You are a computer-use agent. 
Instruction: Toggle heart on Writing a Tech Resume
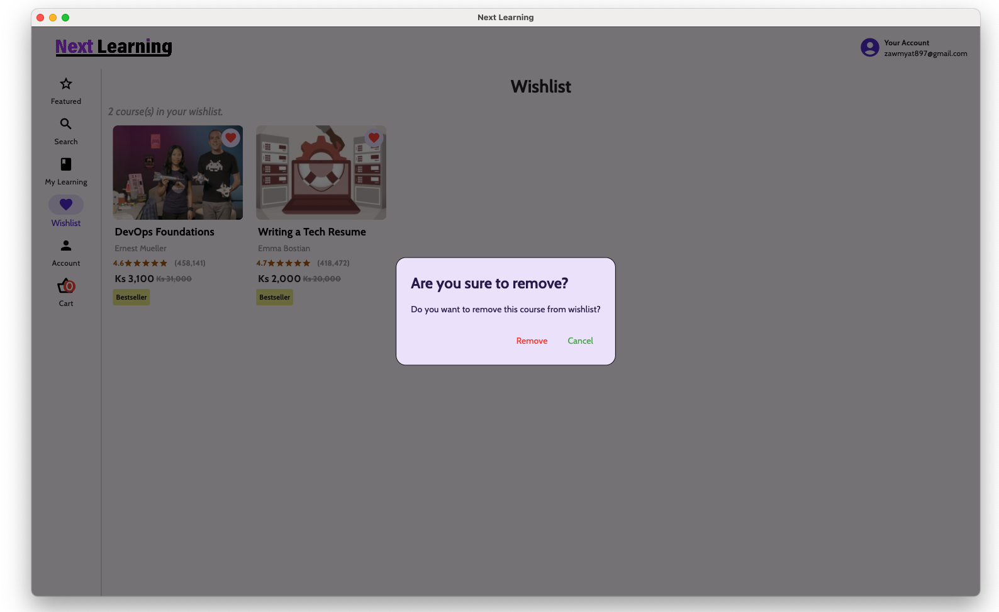click(x=374, y=138)
